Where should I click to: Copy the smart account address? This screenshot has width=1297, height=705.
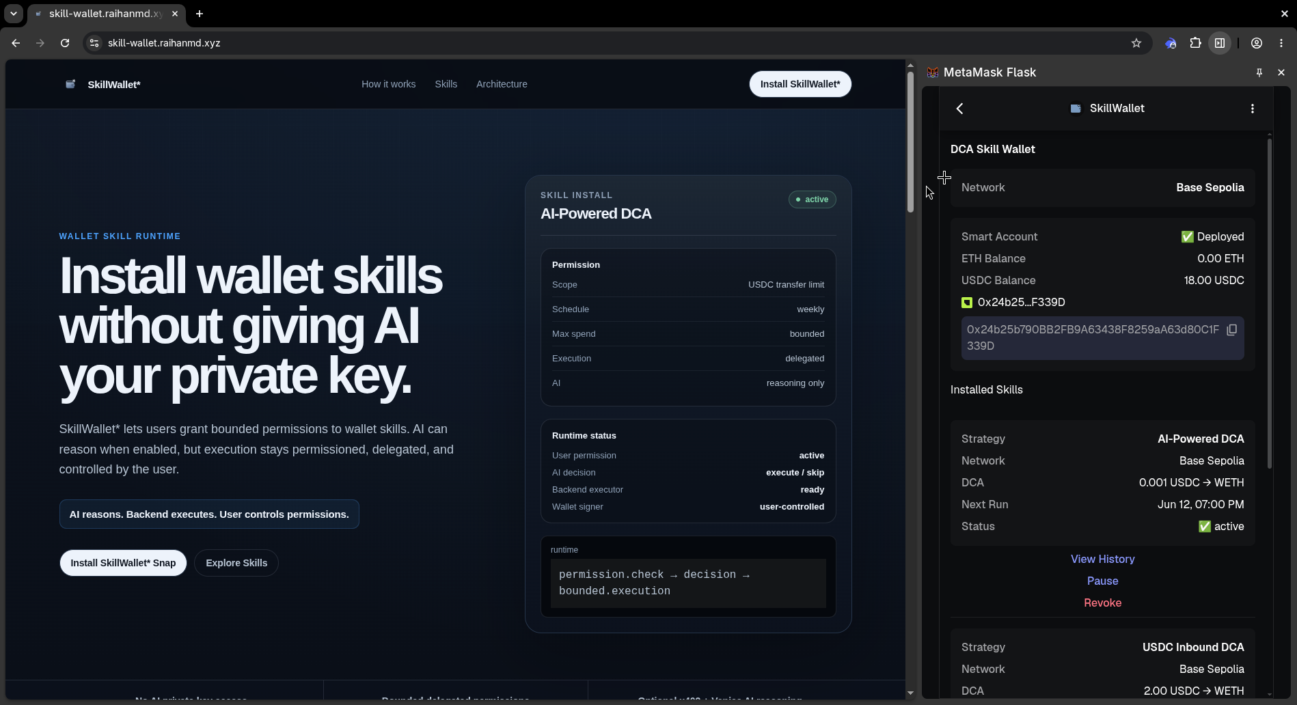(x=1231, y=330)
